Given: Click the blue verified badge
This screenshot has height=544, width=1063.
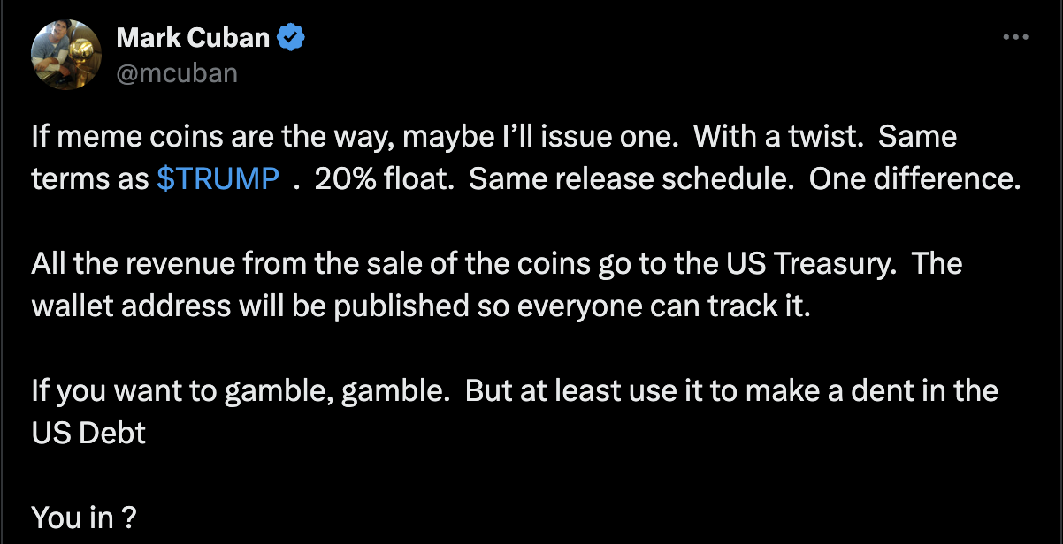Looking at the screenshot, I should point(292,38).
